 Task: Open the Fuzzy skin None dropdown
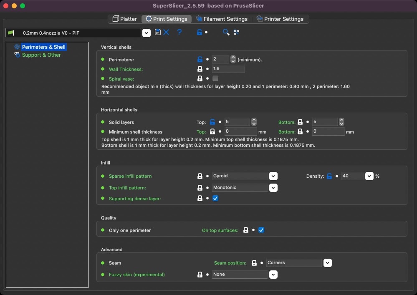click(273, 275)
